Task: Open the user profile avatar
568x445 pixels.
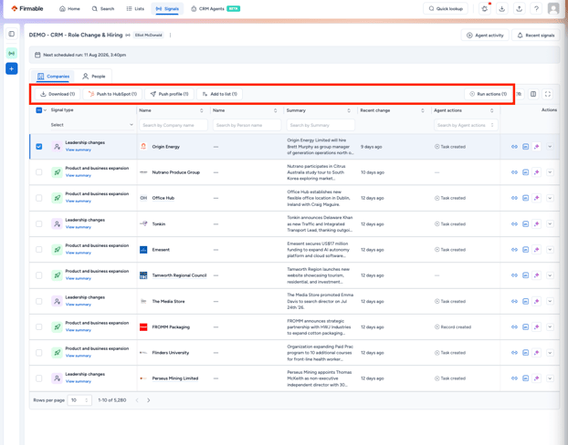Action: tap(553, 8)
